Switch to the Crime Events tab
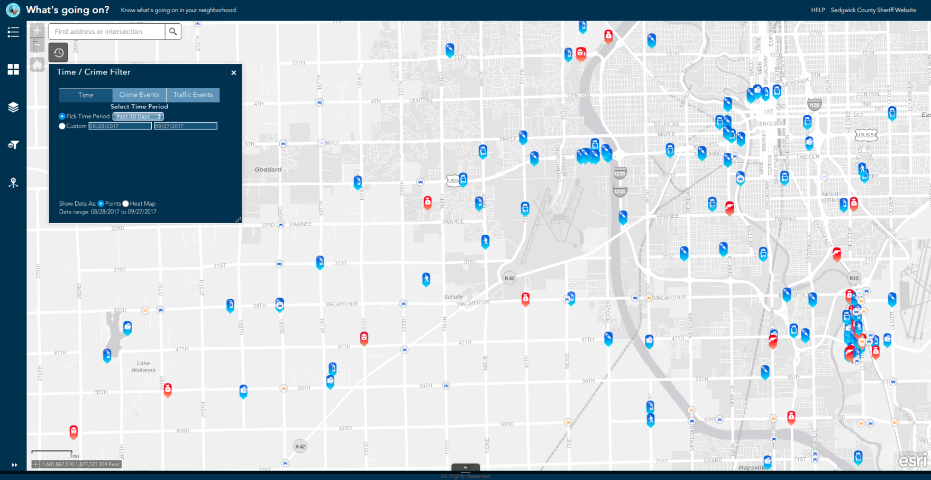 [139, 95]
